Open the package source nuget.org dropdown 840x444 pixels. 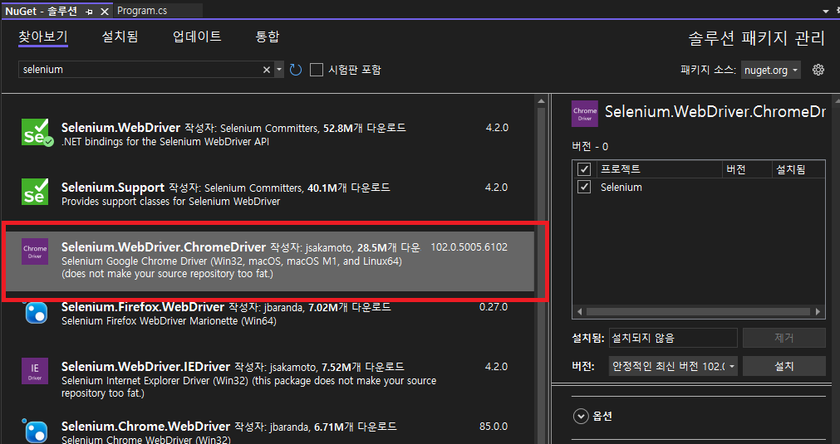tap(771, 70)
